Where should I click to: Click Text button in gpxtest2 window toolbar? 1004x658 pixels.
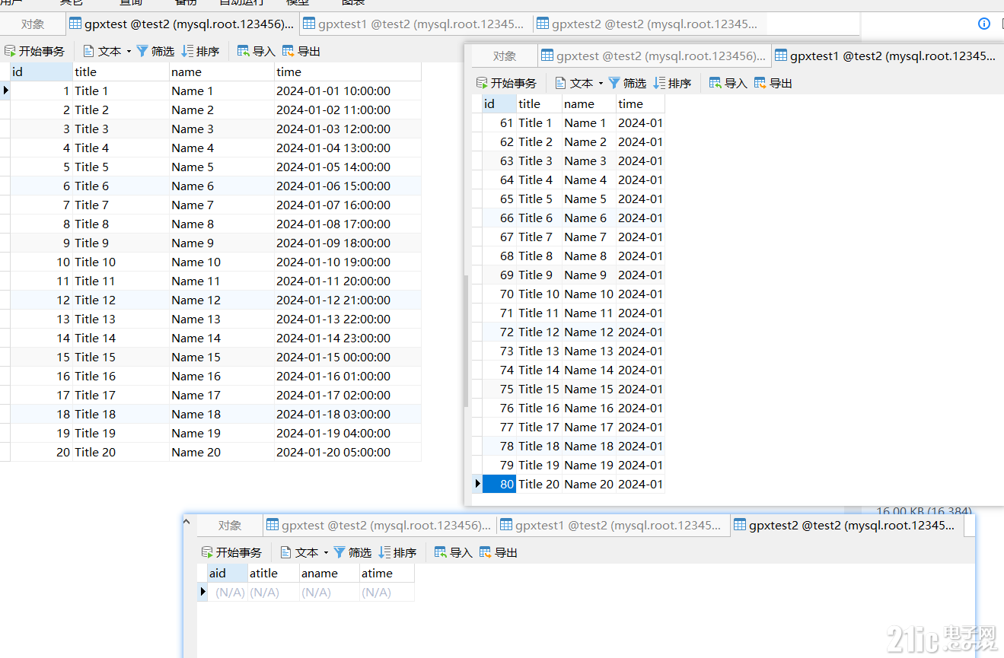point(300,552)
